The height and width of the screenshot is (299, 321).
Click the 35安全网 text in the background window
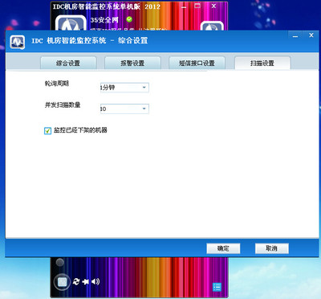104,20
